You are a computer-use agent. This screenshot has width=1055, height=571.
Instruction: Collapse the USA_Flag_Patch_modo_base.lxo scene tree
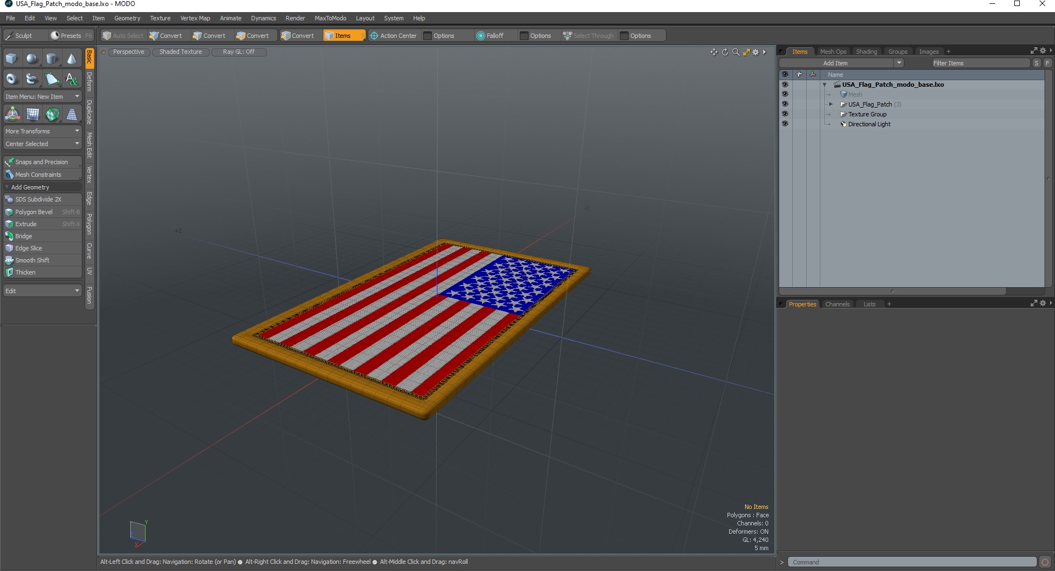tap(824, 85)
